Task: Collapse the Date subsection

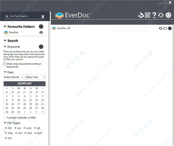Action: point(5,72)
